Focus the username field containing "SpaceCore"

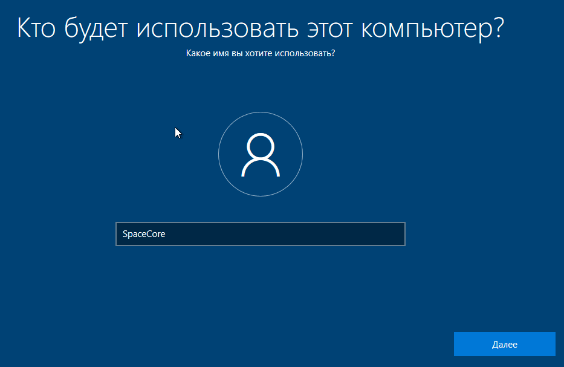260,234
